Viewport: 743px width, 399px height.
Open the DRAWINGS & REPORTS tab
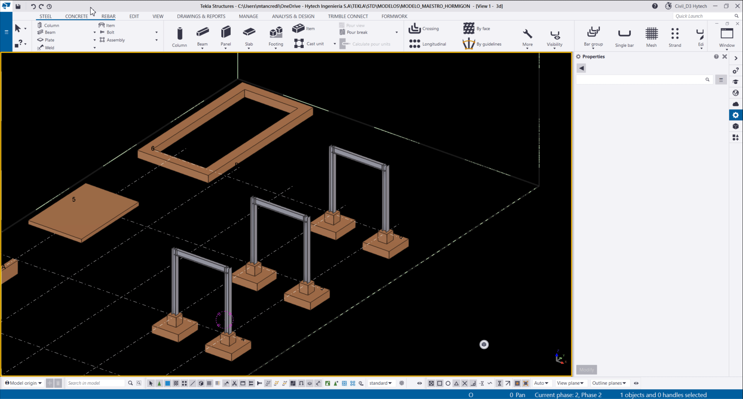coord(201,16)
